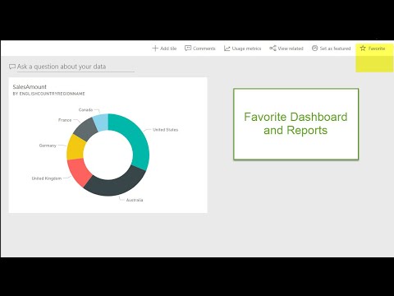Select the Germany yellow donut segment

pos(76,148)
